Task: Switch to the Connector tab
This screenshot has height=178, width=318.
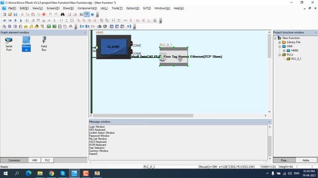Action: 14,160
